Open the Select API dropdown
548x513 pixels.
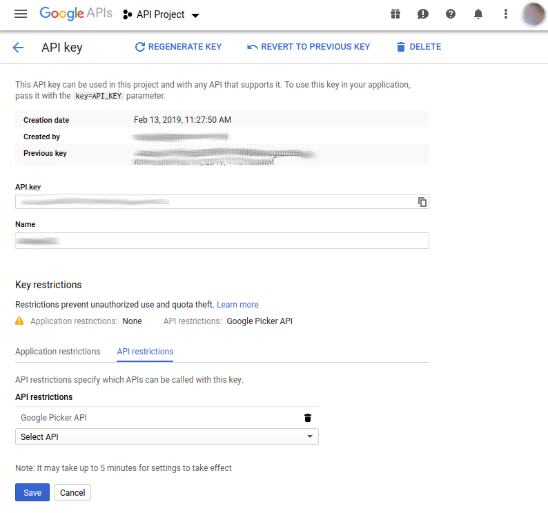click(166, 436)
